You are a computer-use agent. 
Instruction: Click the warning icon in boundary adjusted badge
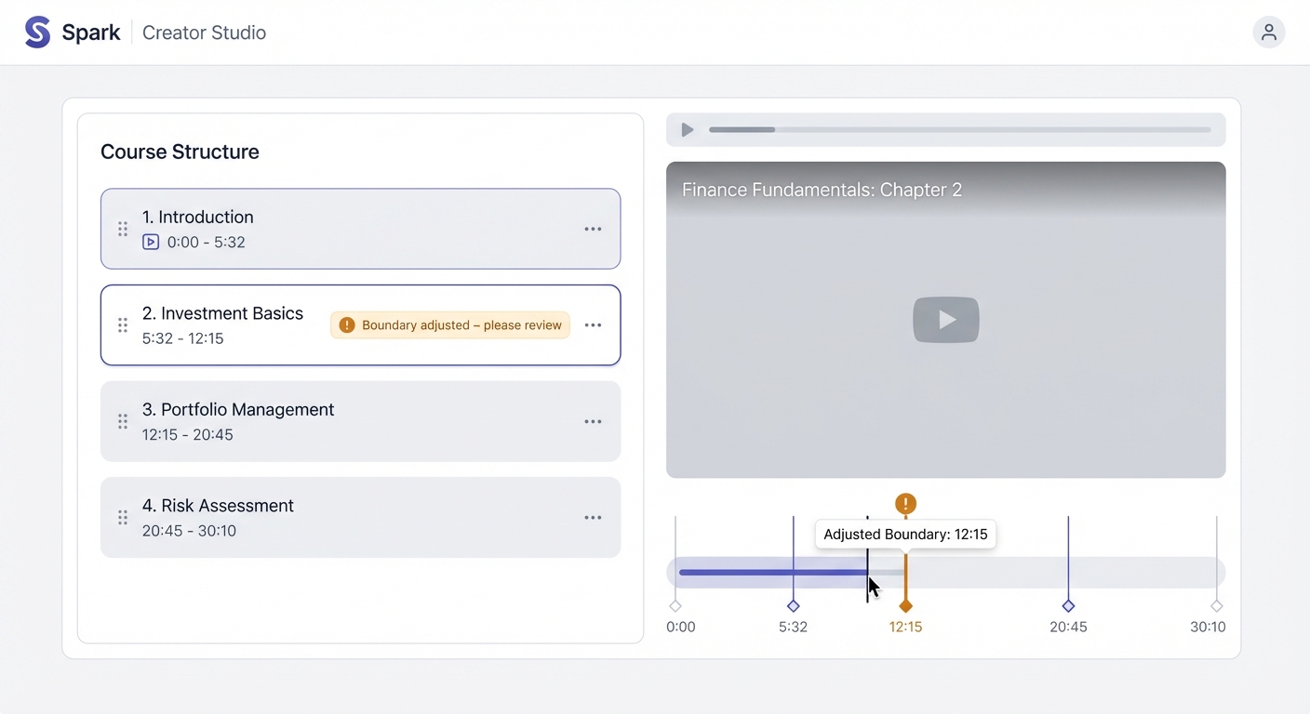click(x=347, y=325)
